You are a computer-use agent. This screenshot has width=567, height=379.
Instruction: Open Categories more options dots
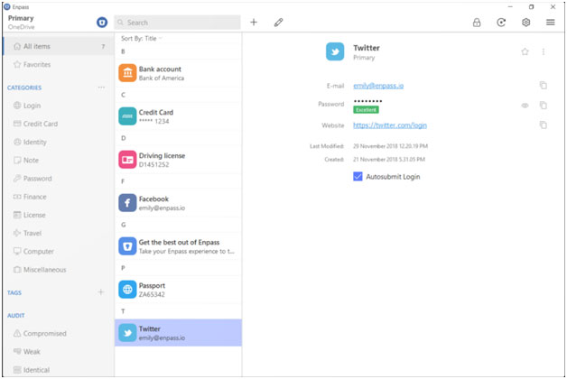tap(101, 88)
